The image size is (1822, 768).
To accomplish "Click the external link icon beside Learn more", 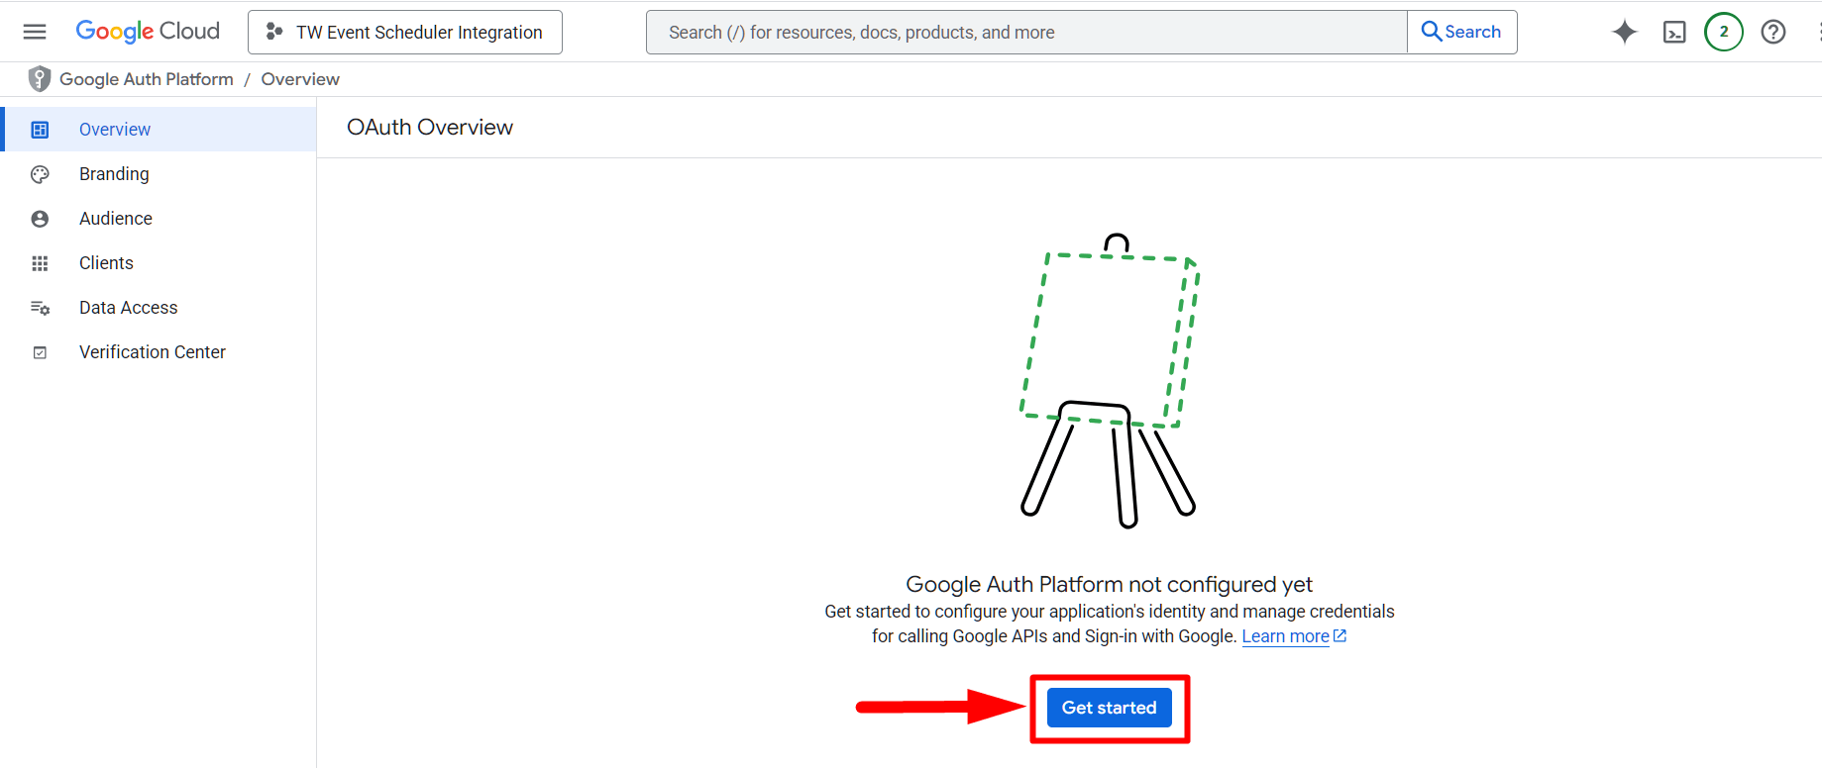I will click(x=1340, y=636).
